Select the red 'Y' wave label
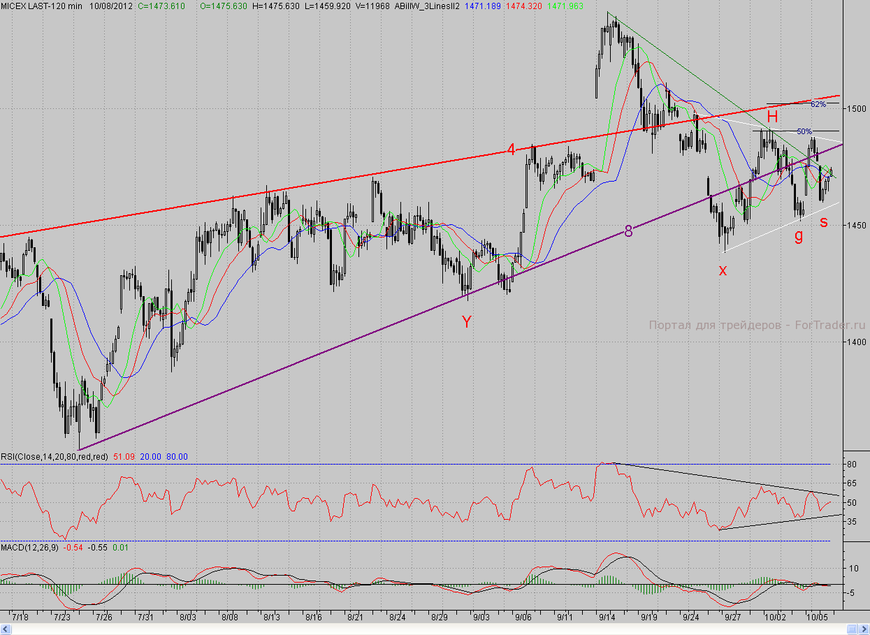This screenshot has height=635, width=870. [x=466, y=322]
